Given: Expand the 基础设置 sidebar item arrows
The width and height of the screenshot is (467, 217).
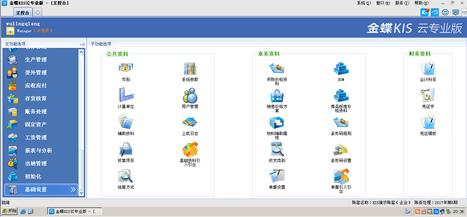Looking at the screenshot, I should coord(73,189).
